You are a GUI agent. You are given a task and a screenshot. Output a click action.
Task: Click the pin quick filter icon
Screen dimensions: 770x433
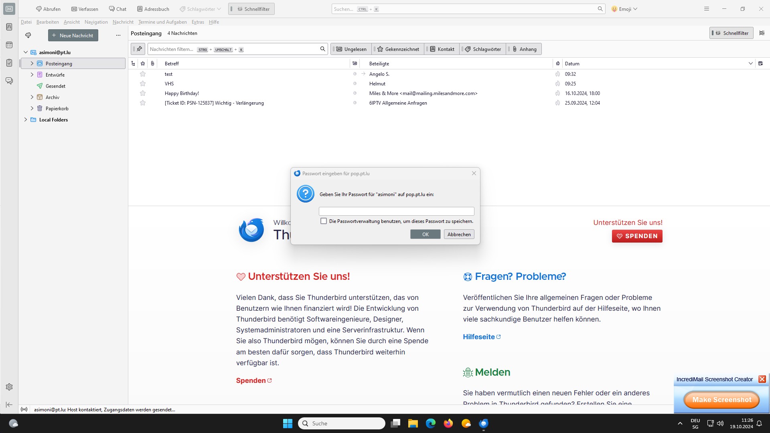click(x=138, y=49)
